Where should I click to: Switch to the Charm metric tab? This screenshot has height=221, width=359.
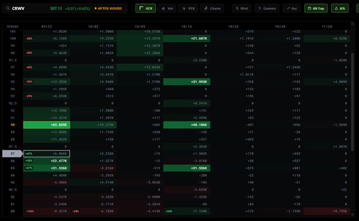tap(212, 8)
